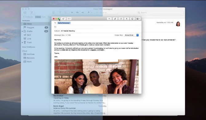The width and height of the screenshot is (206, 120).
Task: Select Drafts mailbox in the sidebar
Action: tap(35, 31)
